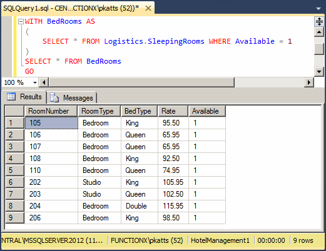
Task: Switch to the Messages tab
Action: click(x=72, y=97)
